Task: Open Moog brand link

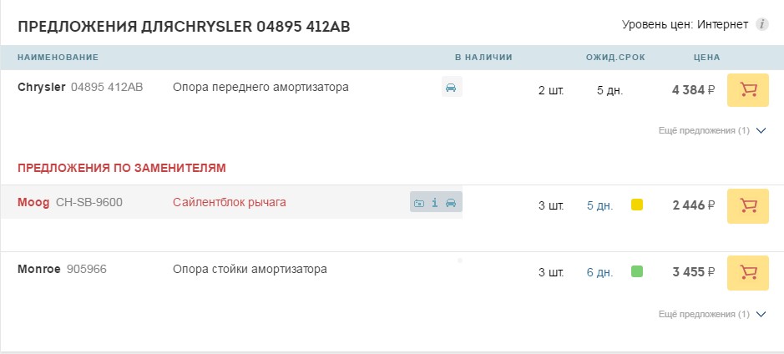Action: pyautogui.click(x=33, y=203)
